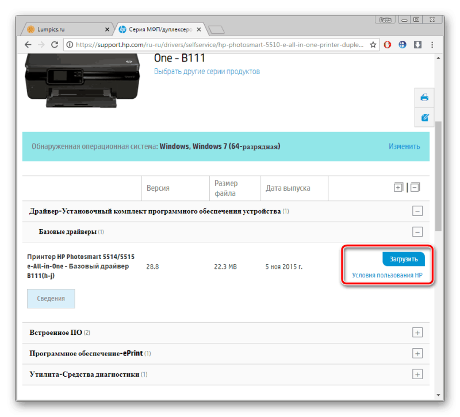Screen dimensions: 460x417
Task: Collapse all driver categories with minus icon
Action: click(x=415, y=187)
